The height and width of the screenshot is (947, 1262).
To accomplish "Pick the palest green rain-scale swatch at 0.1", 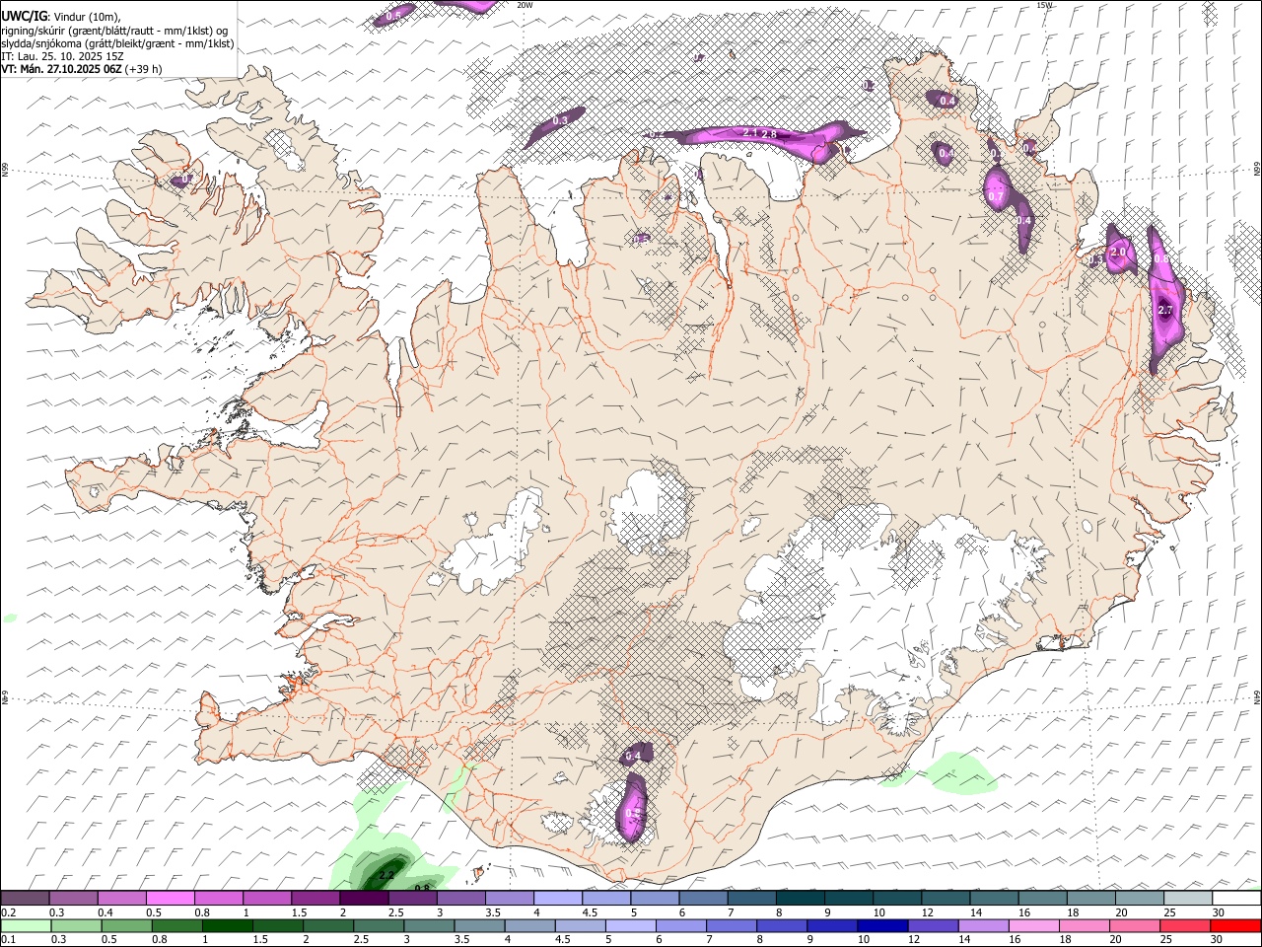I will point(25,925).
